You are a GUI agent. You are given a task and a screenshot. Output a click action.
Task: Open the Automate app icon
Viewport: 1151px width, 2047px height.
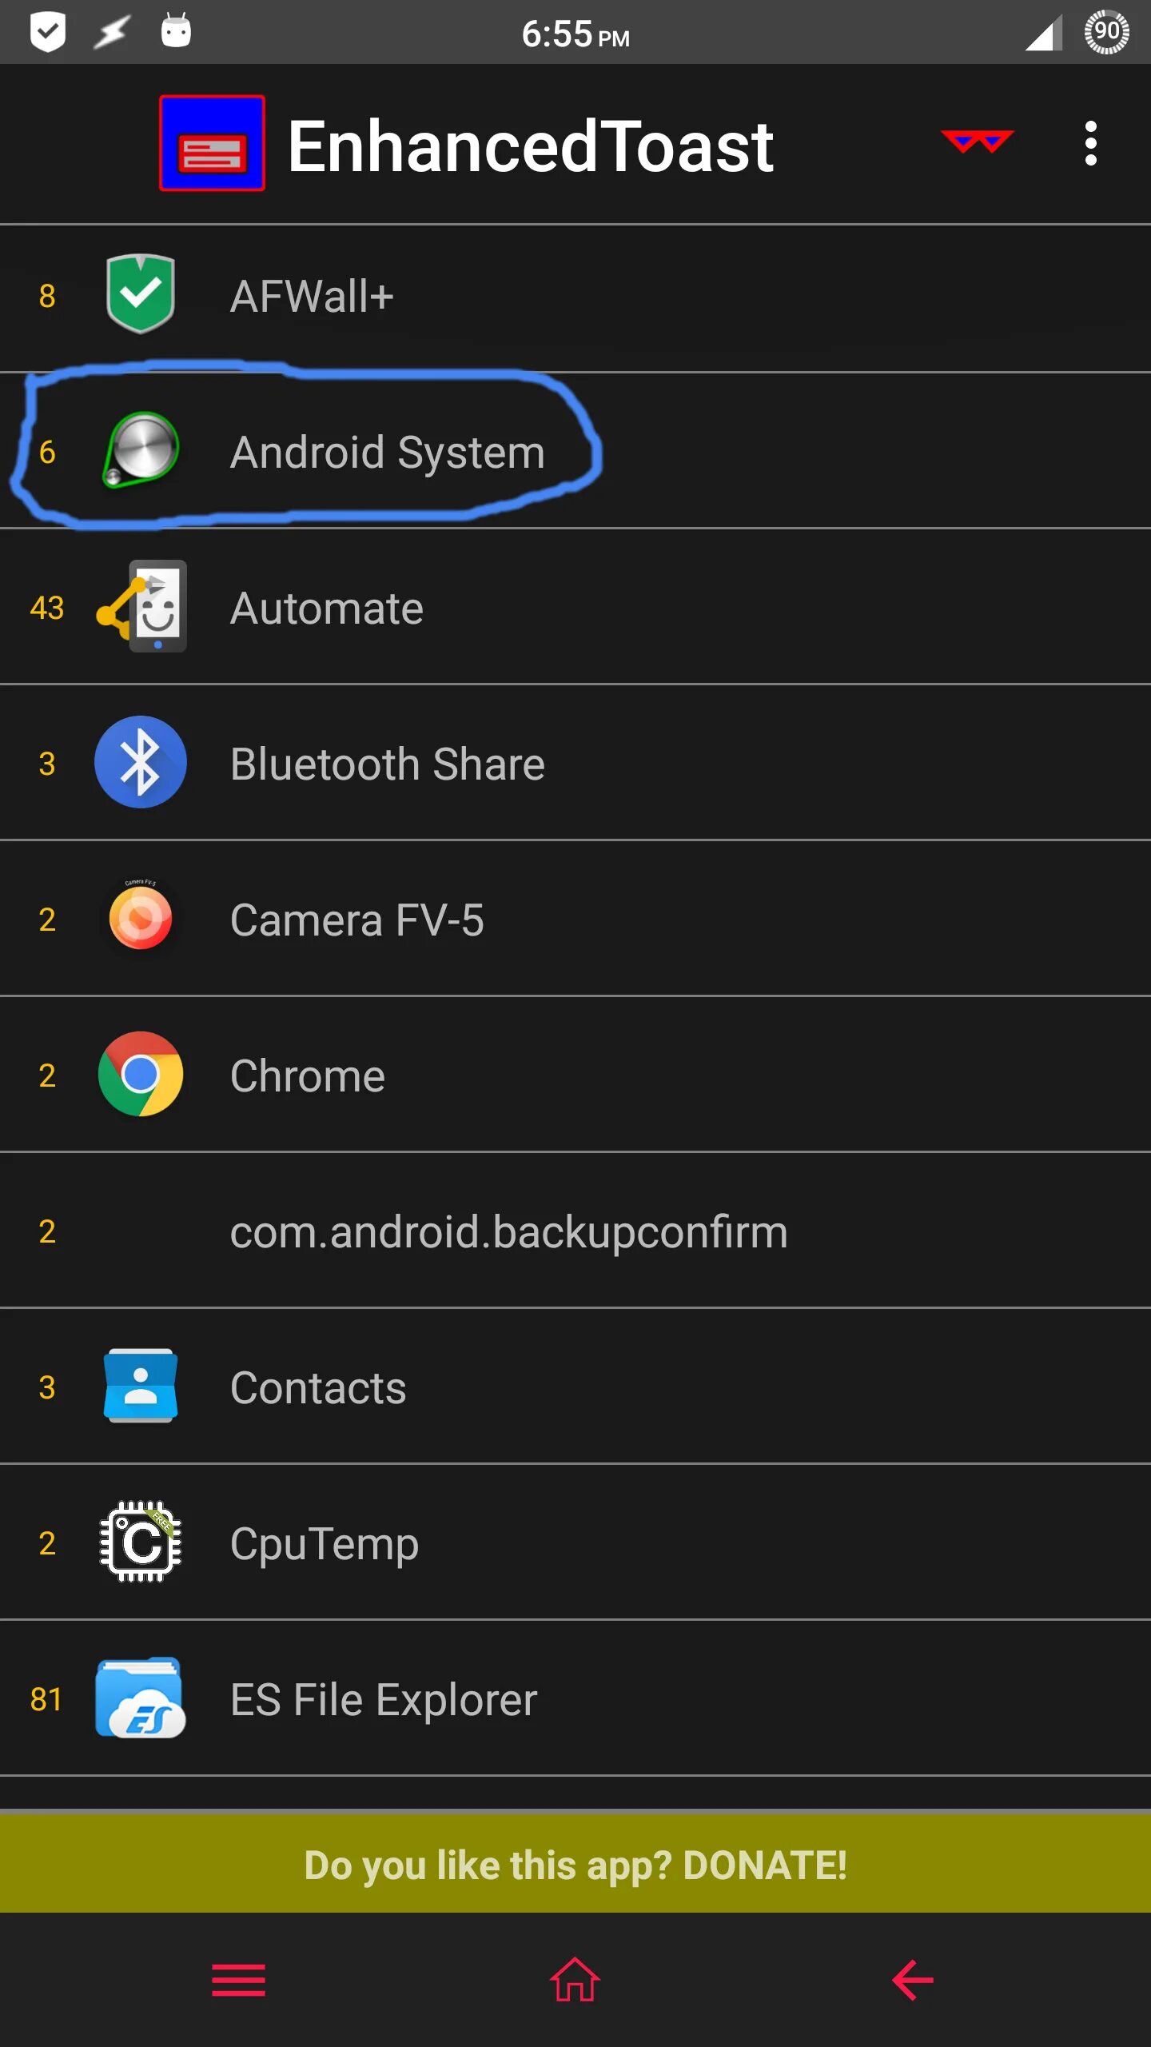pyautogui.click(x=142, y=606)
